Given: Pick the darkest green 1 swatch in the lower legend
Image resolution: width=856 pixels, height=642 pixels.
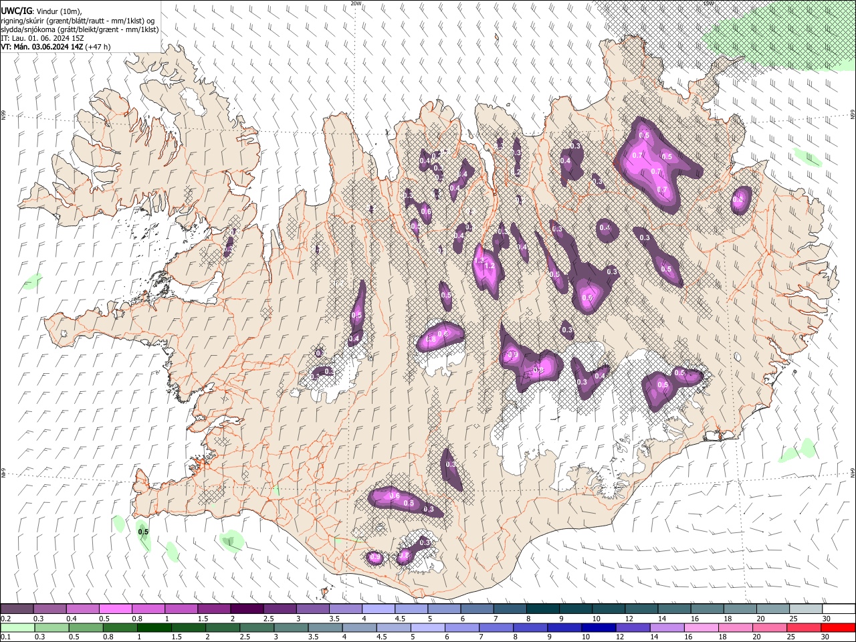Looking at the screenshot, I should [154, 627].
